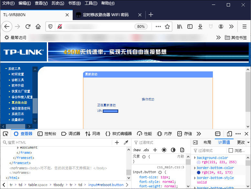251x189 pixels.
Task: Open the Firefox home page
Action: (x=38, y=26)
